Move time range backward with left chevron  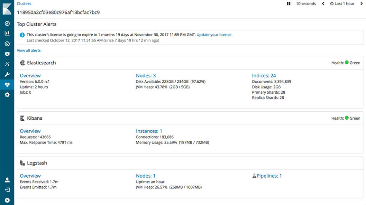pos(323,4)
